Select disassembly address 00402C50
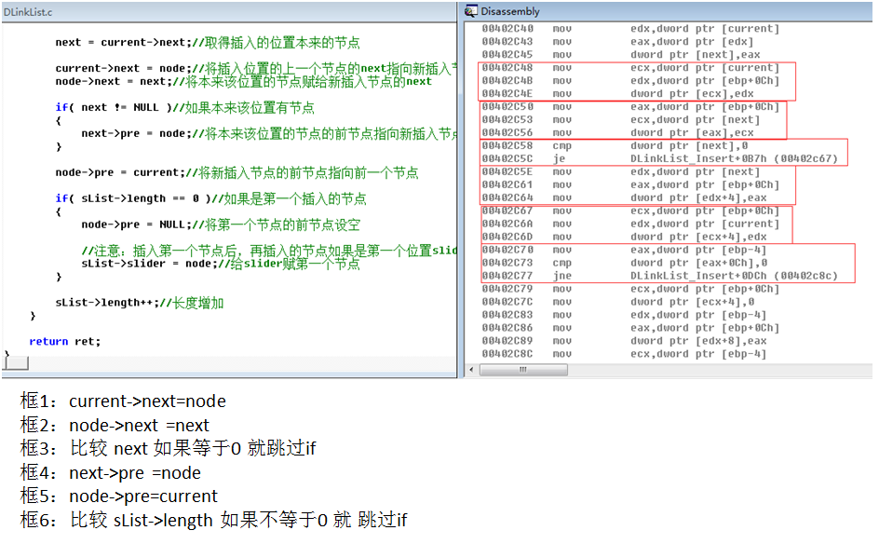The height and width of the screenshot is (544, 879). point(507,106)
